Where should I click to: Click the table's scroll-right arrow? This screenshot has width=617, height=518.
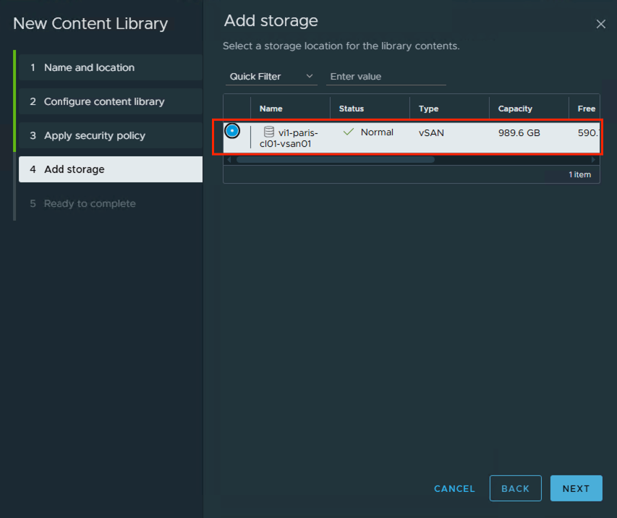593,159
